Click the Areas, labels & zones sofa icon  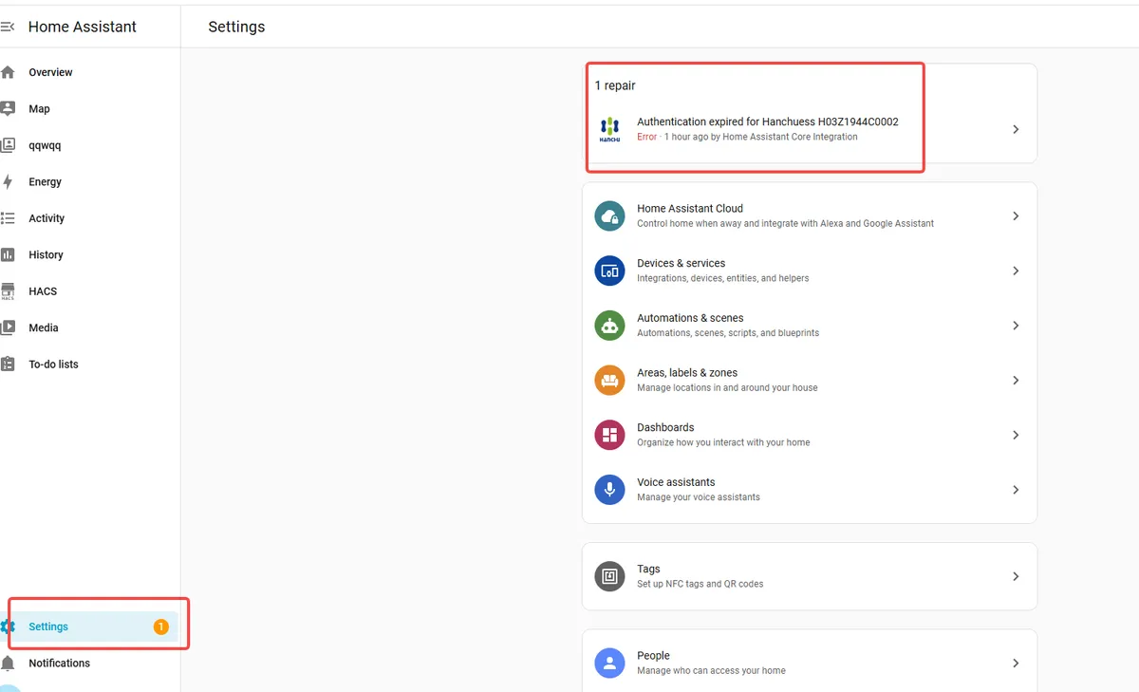point(609,380)
